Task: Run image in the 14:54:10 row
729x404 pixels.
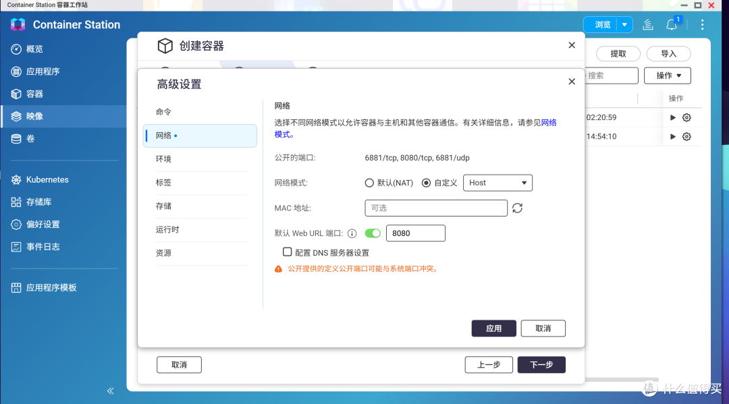Action: pos(672,136)
